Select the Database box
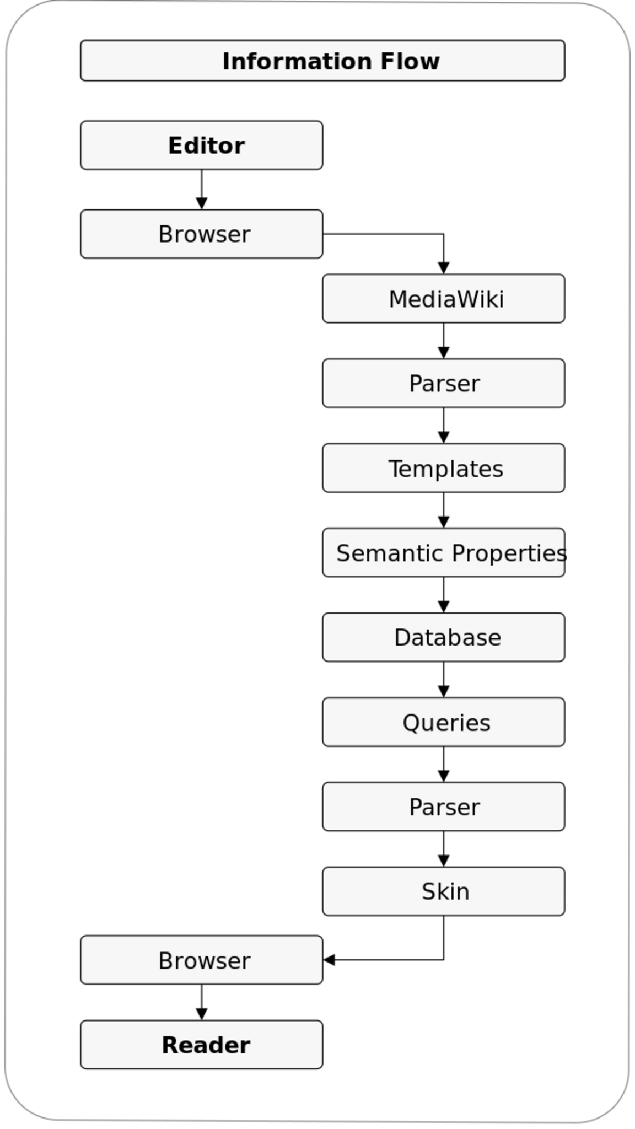 tap(444, 637)
